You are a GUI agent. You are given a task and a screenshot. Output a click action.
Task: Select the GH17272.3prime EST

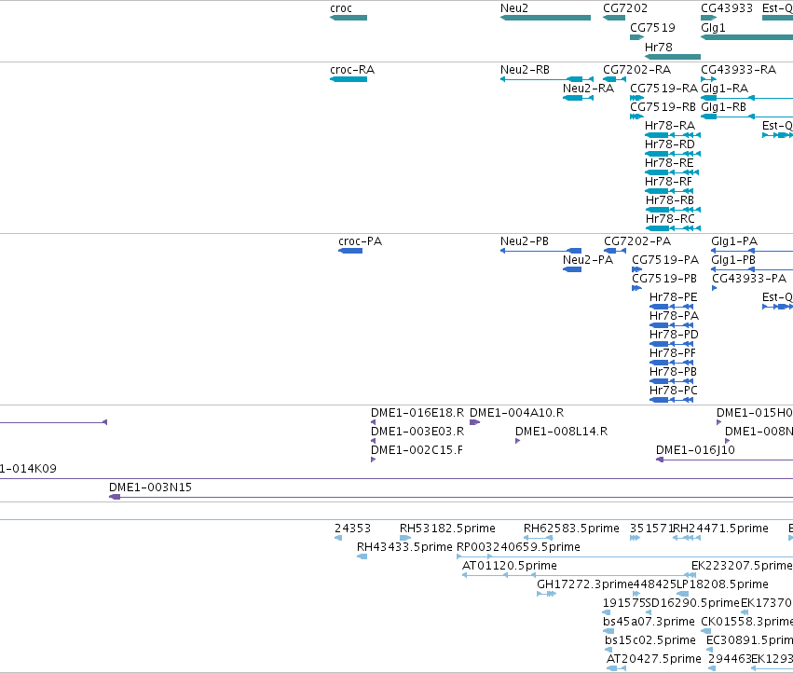click(547, 594)
